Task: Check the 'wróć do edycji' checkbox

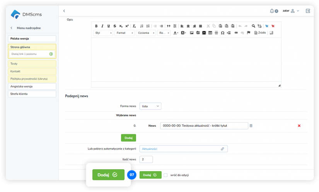Action: [165, 175]
